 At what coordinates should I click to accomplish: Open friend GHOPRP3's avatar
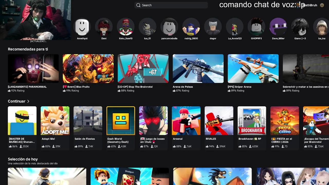click(257, 27)
